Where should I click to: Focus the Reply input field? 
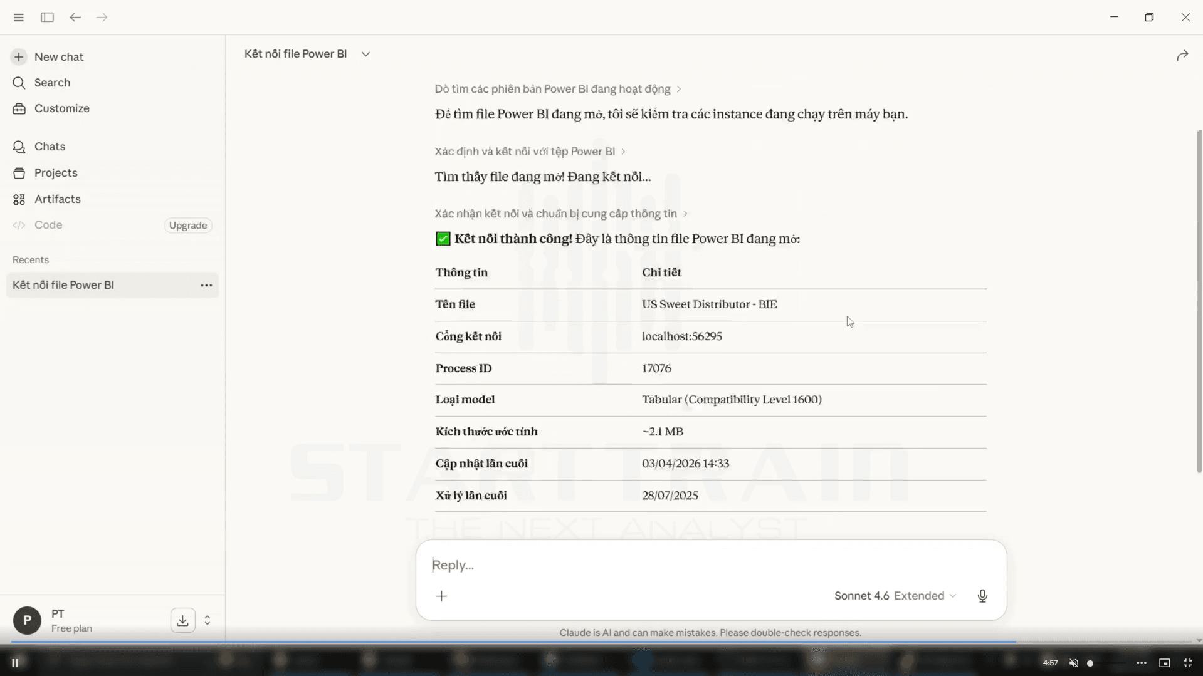[x=711, y=565]
